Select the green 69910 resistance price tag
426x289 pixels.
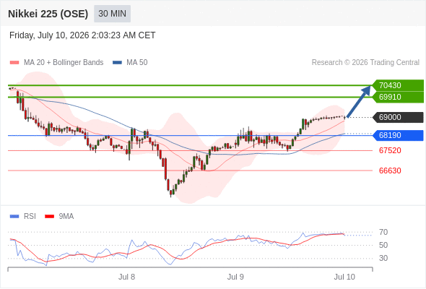tap(398, 97)
